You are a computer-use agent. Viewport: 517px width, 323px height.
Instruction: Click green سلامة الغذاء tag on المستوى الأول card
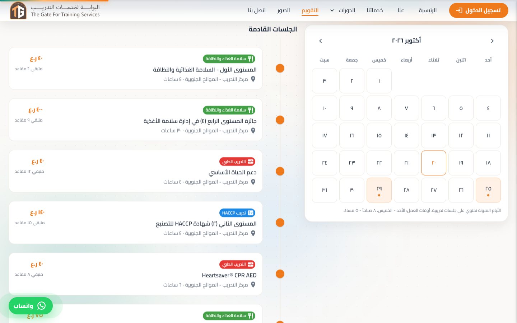point(229,58)
